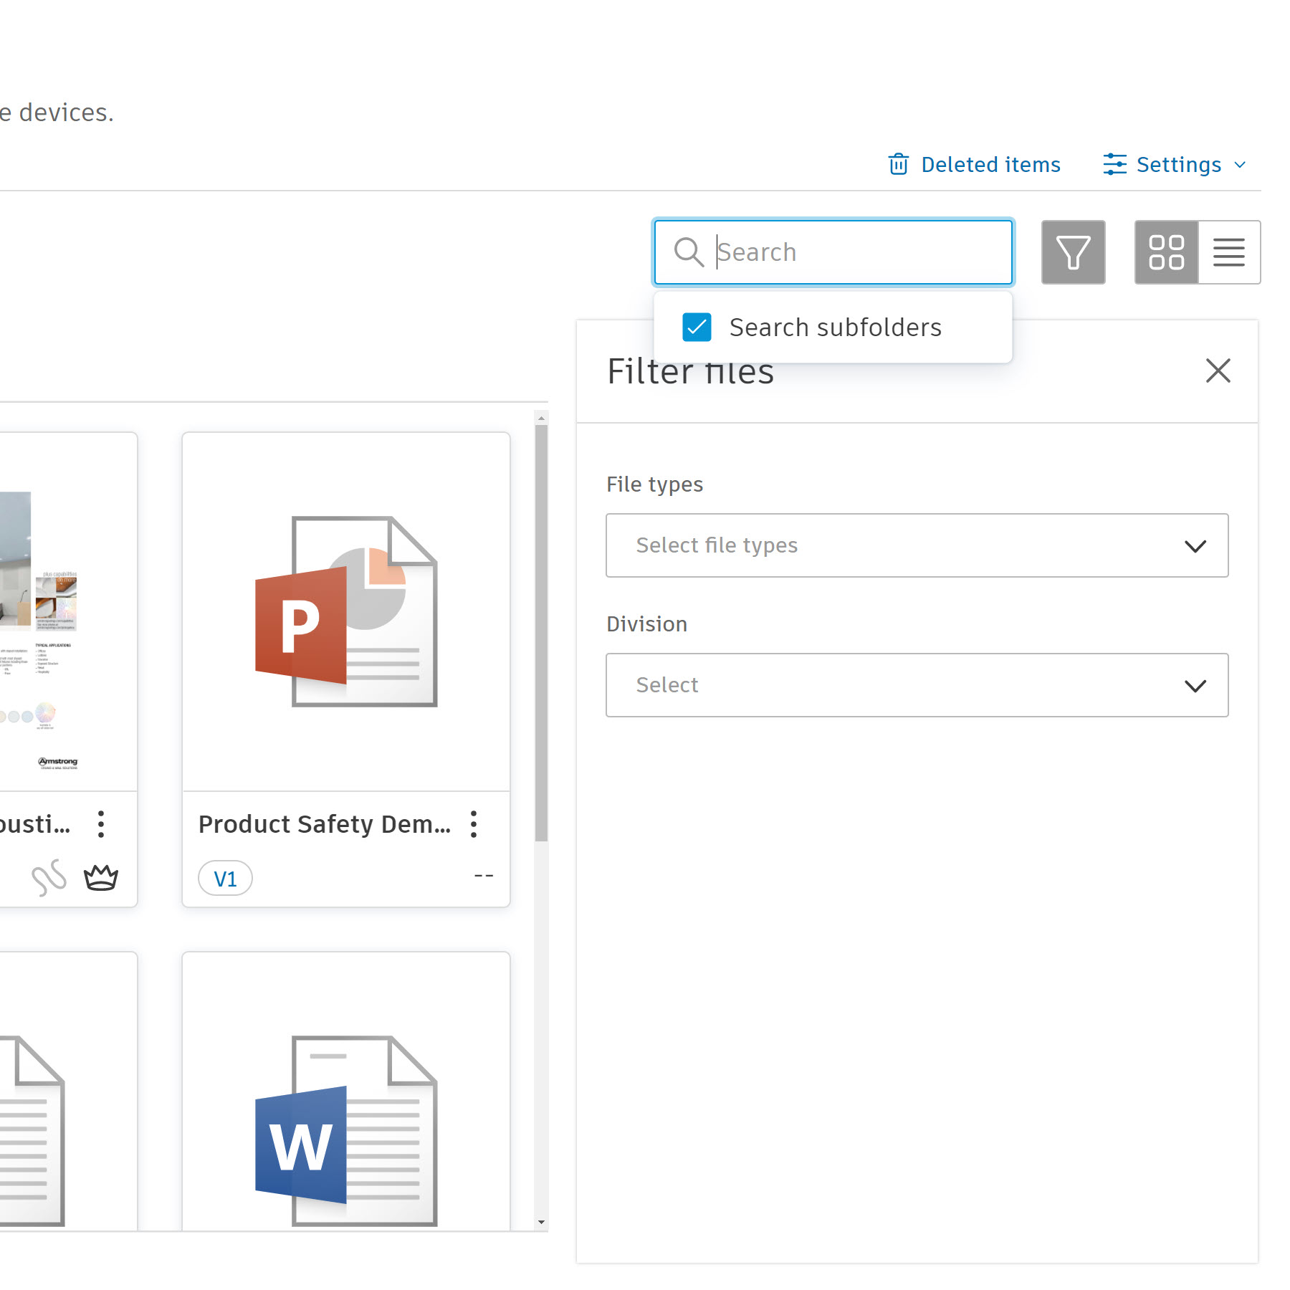Switch to list view
Screen dimensions: 1290x1290
1228,252
